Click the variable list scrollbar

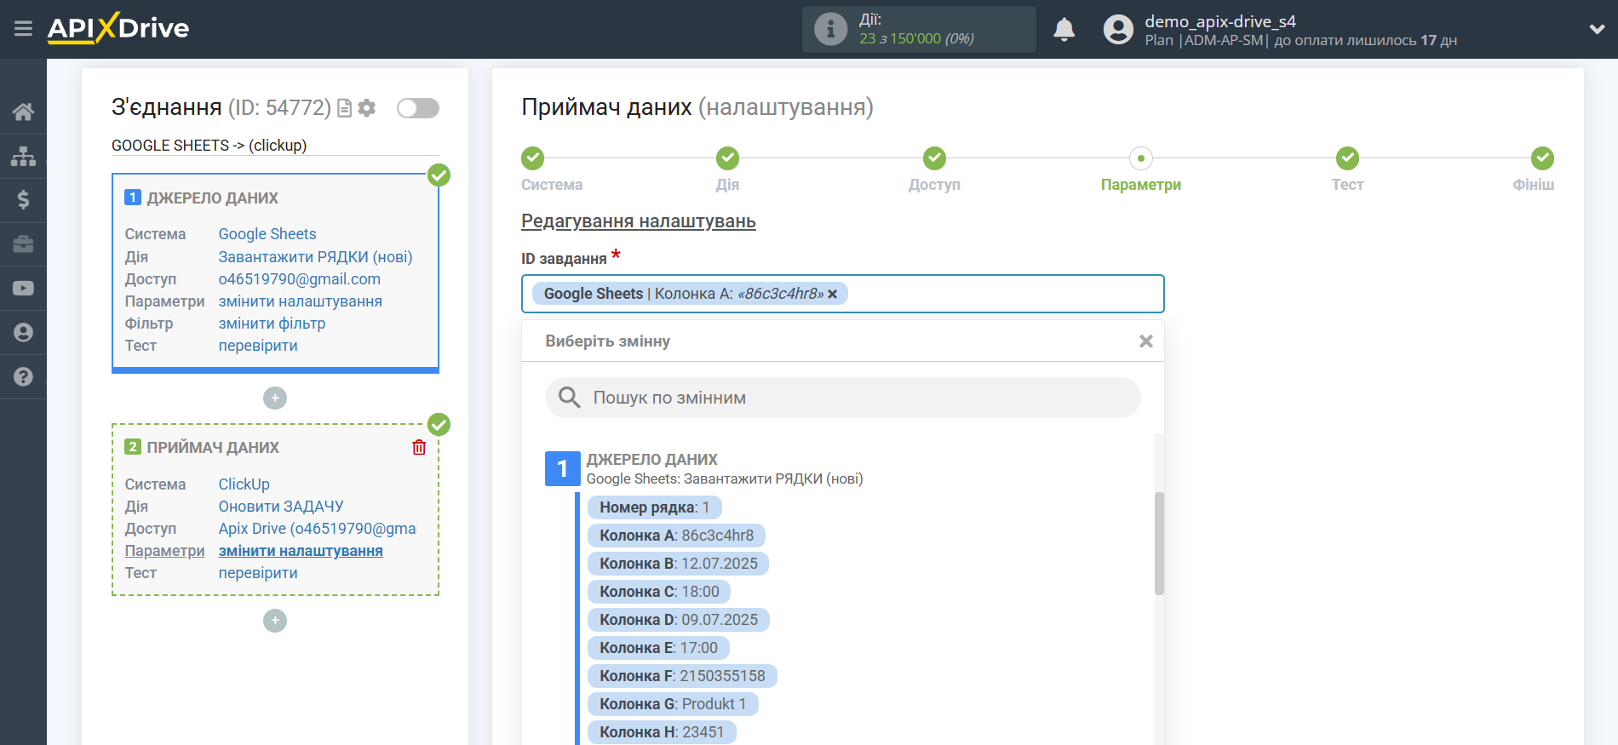[x=1159, y=543]
